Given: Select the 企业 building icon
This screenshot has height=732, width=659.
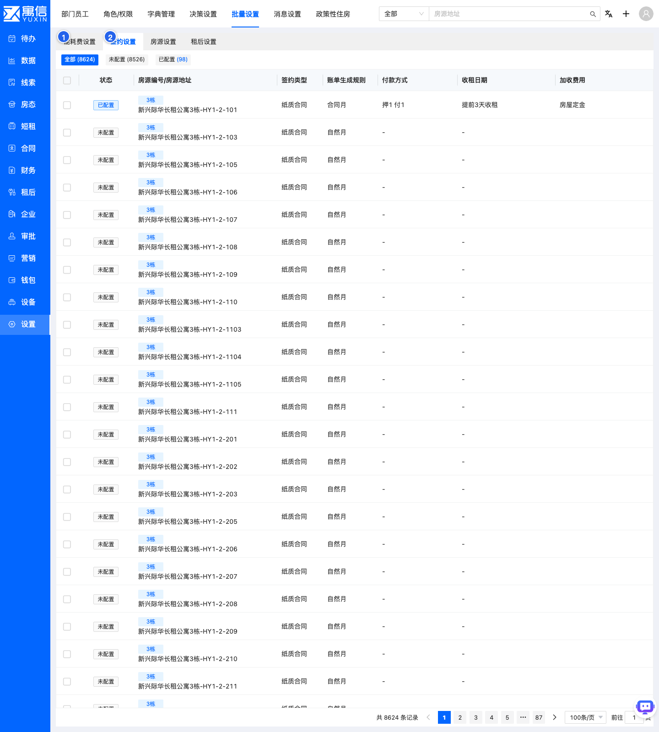Looking at the screenshot, I should [x=12, y=214].
